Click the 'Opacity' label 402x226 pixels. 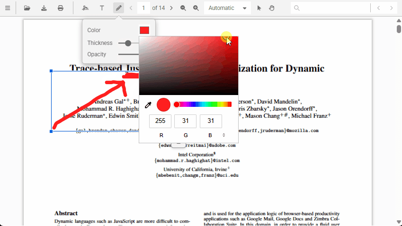[97, 54]
